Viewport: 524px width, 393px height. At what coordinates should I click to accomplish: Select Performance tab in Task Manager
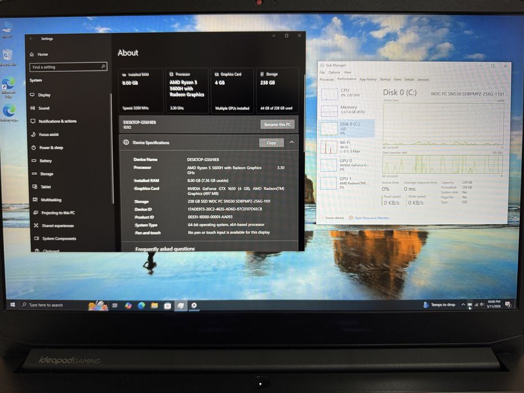(347, 79)
